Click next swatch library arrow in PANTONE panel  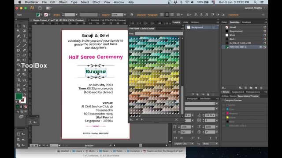click(142, 119)
